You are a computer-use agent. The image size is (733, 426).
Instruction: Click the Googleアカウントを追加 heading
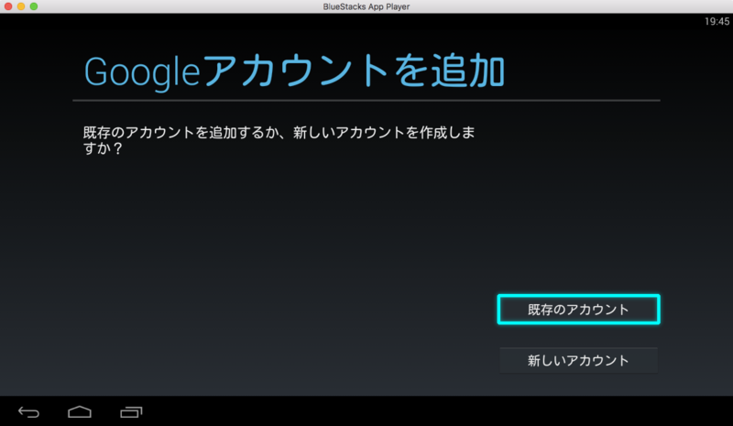point(294,71)
